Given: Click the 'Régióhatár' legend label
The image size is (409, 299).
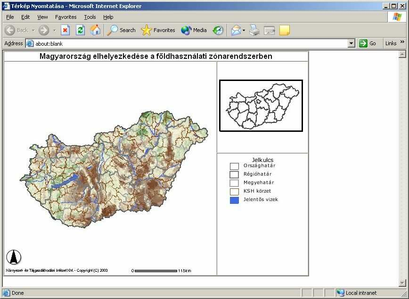Looking at the screenshot, I should (257, 174).
